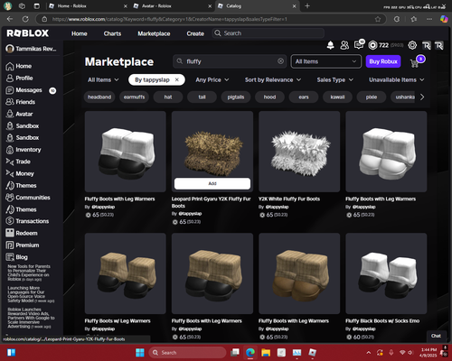
Task: Click Add on the Leopard Print boots
Action: 212,183
